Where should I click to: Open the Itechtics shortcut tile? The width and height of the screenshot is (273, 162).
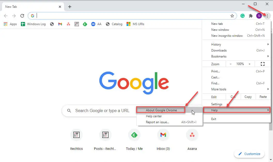point(76,140)
